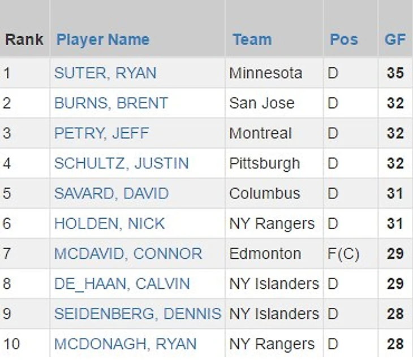Click the Minnesota team cell
The image size is (413, 360).
pos(265,73)
